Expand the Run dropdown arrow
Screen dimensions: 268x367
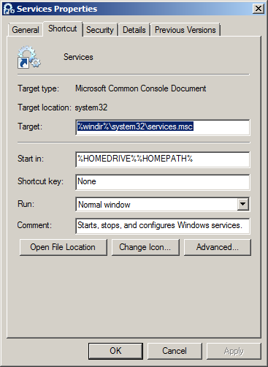coord(243,204)
